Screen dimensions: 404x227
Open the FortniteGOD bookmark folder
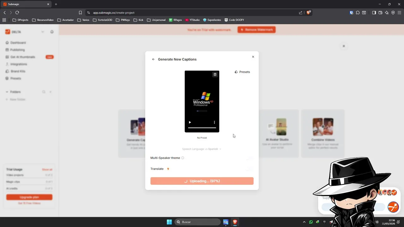coord(103,20)
